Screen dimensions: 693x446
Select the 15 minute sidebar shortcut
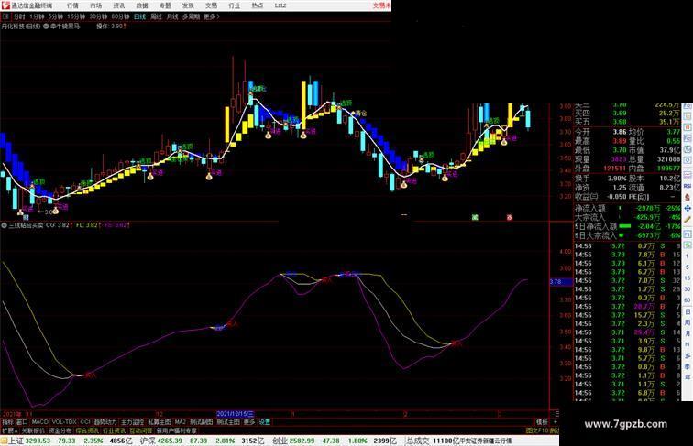click(x=687, y=277)
